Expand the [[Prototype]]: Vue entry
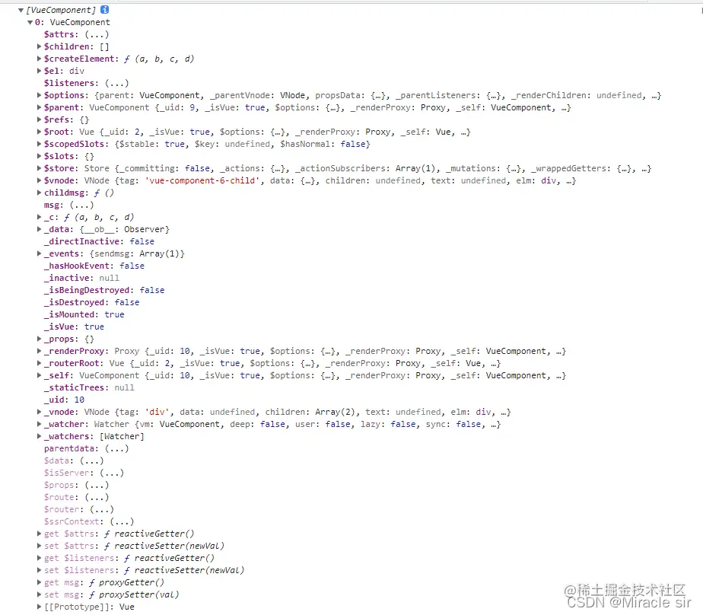This screenshot has height=615, width=703. pos(39,607)
